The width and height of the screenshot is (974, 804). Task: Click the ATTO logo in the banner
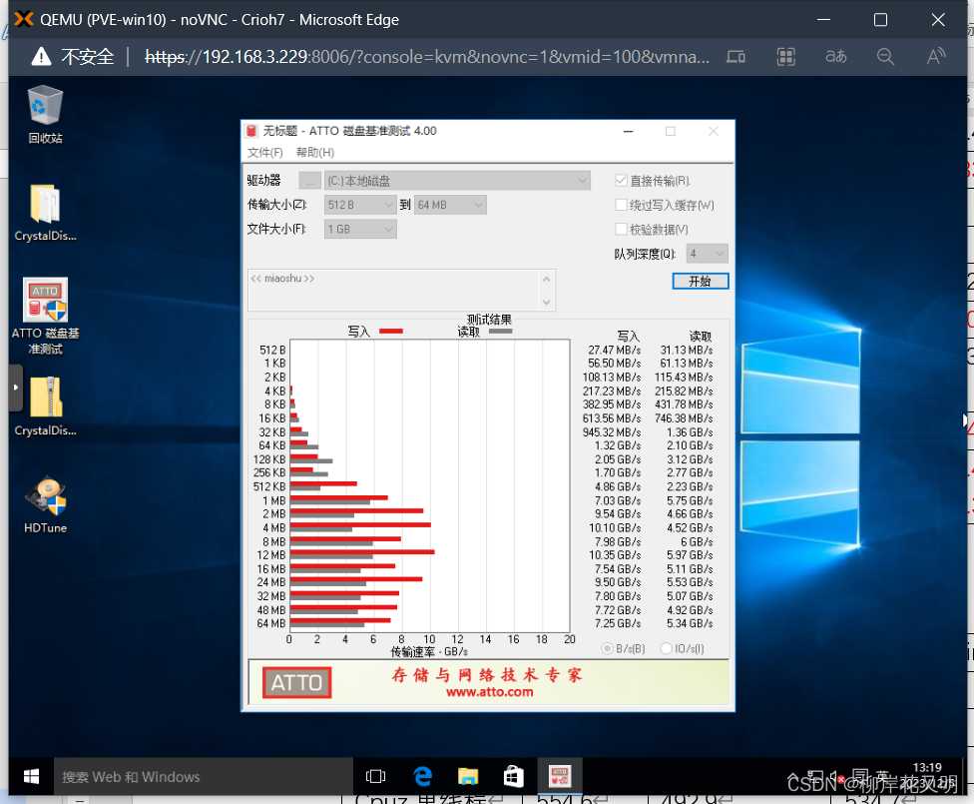(296, 682)
